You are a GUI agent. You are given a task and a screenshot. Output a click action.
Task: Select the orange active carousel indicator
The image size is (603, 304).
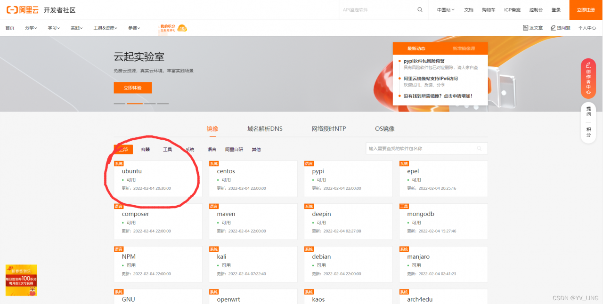(x=135, y=104)
